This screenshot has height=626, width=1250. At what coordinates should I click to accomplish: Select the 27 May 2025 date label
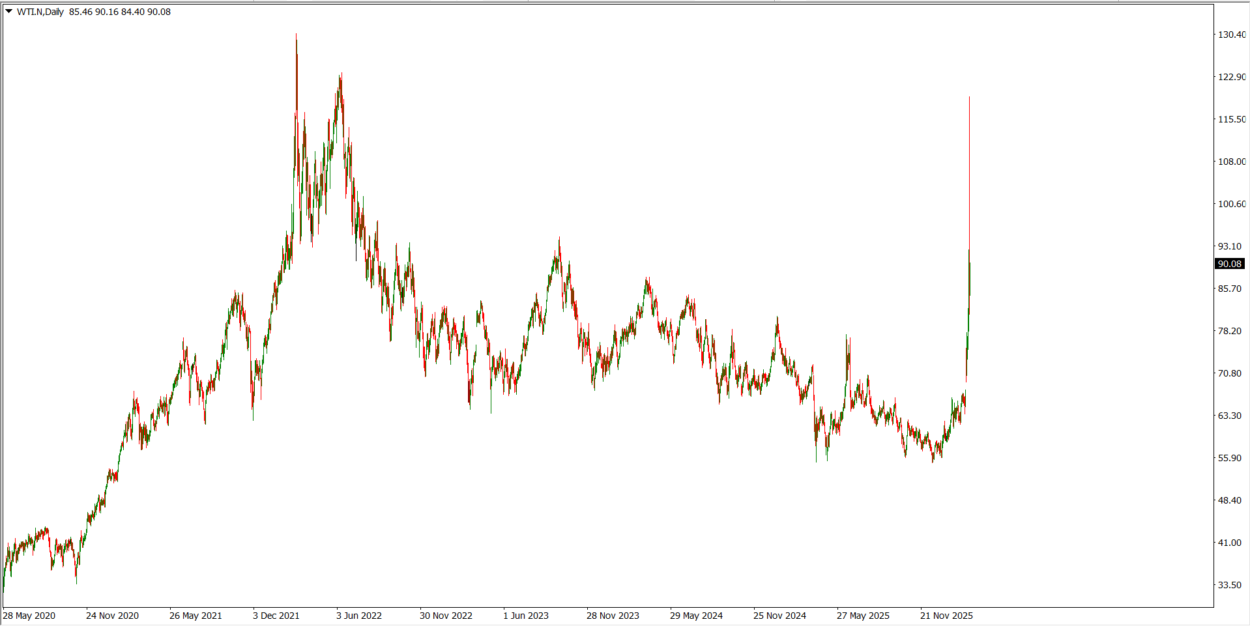click(863, 616)
